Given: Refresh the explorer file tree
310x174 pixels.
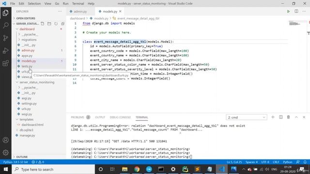Looking at the screenshot, I should coord(56,24).
